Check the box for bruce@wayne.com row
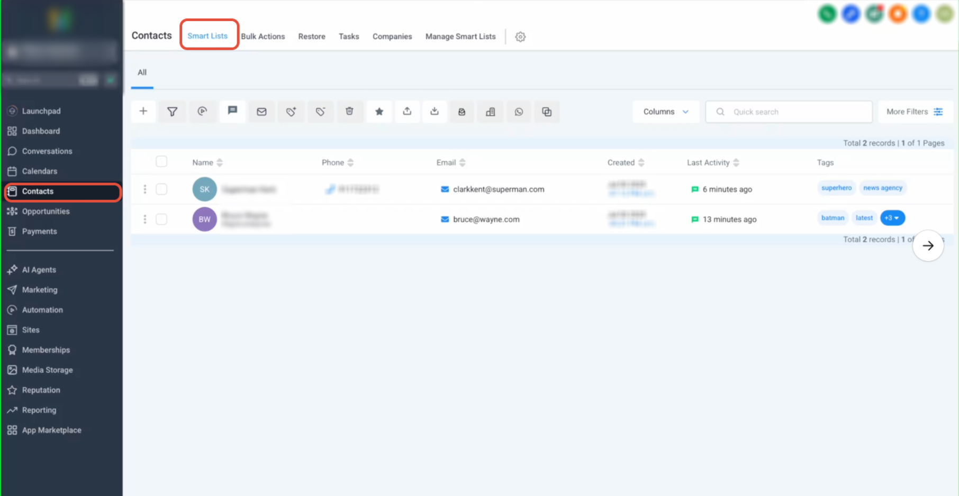Image resolution: width=959 pixels, height=496 pixels. pos(161,219)
